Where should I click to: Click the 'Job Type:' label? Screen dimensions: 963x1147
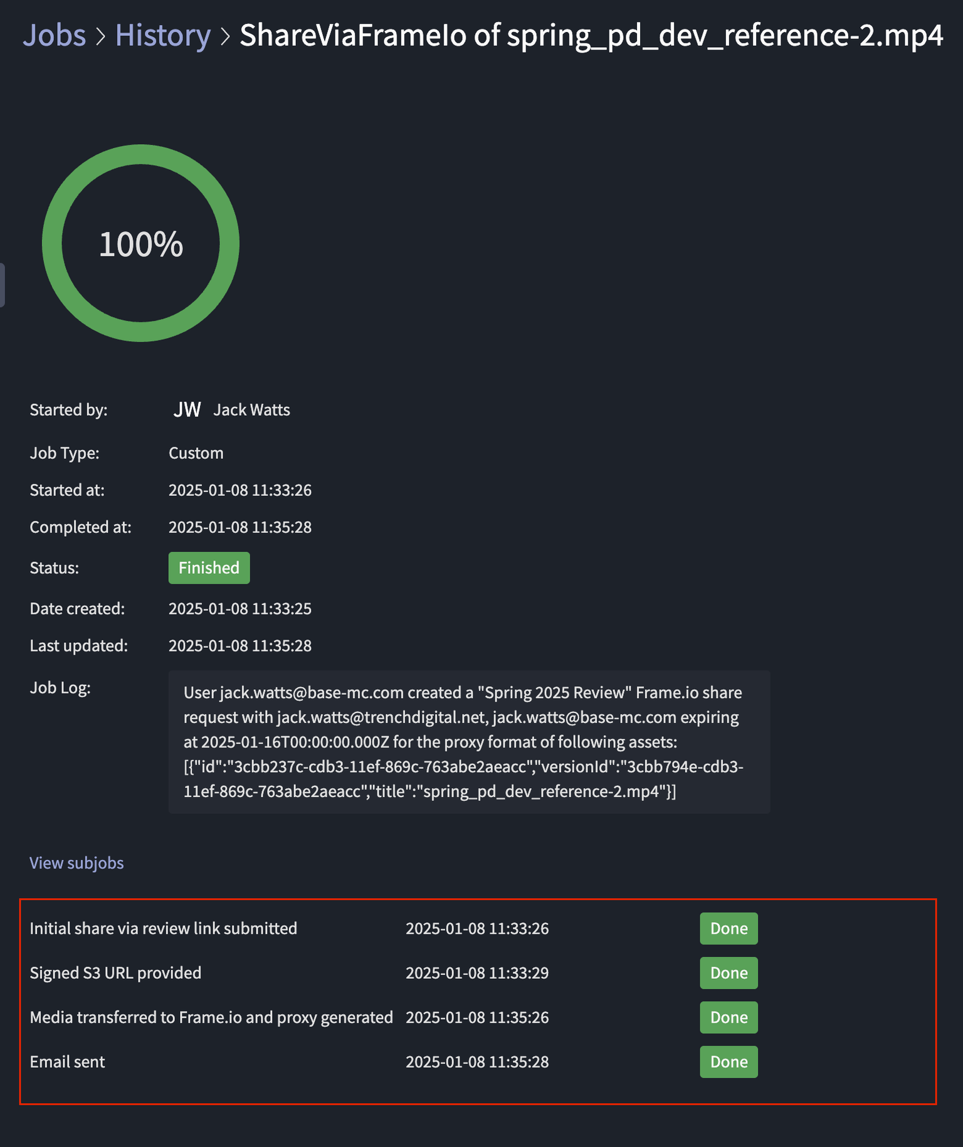[x=65, y=453]
